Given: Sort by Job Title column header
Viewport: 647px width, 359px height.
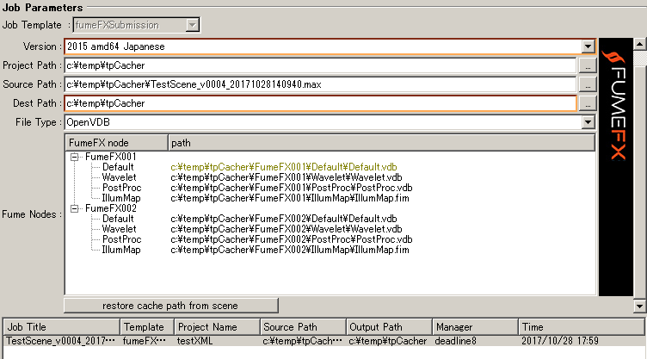Looking at the screenshot, I should pos(61,327).
